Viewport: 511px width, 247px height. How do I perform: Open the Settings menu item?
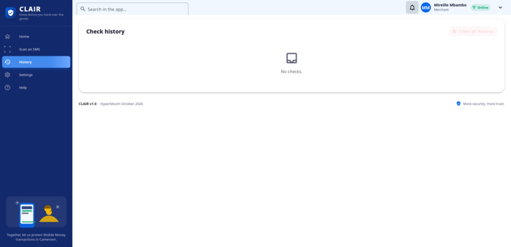(x=36, y=75)
